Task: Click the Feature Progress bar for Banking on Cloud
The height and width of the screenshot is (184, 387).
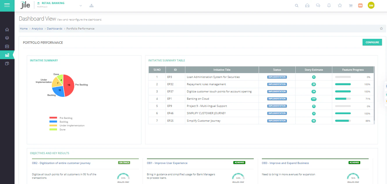Action: [343, 99]
